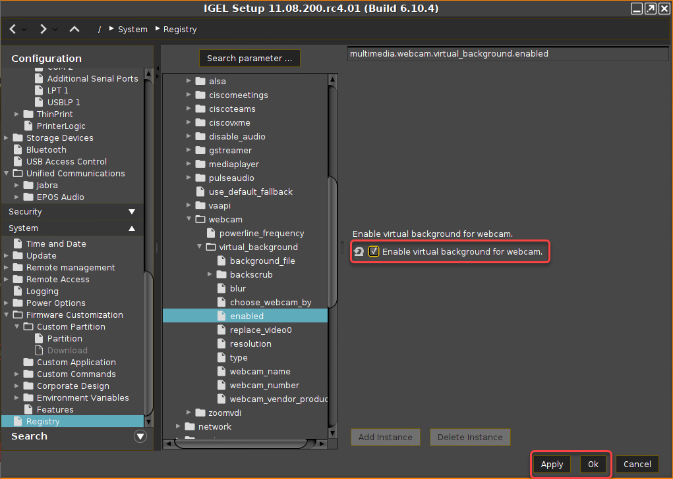Screen dimensions: 673x479
Task: Click the blur parameter file icon
Action: click(221, 289)
